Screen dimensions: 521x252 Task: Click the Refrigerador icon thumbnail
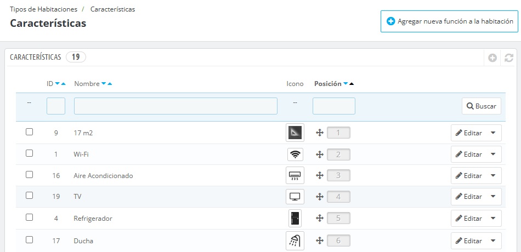[295, 219]
